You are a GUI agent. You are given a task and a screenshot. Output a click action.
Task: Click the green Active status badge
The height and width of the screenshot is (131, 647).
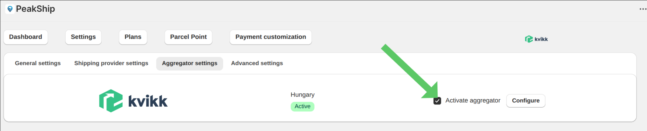click(302, 106)
